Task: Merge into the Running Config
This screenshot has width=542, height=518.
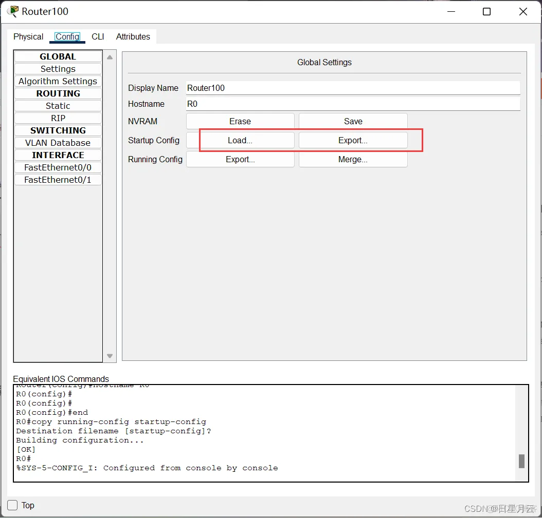Action: click(353, 160)
